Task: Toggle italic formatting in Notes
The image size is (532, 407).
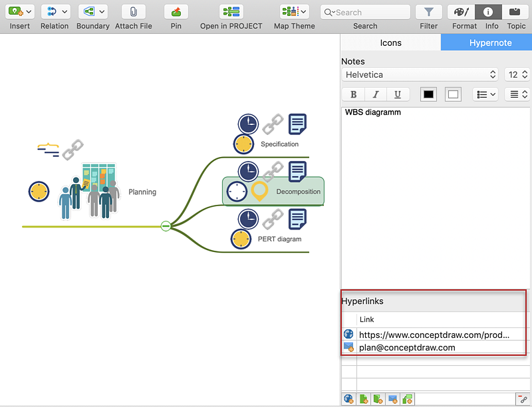Action: 375,94
